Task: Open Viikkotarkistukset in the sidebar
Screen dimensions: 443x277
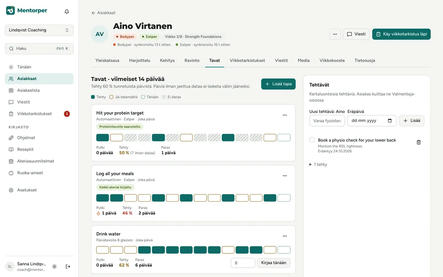Action: click(39, 114)
